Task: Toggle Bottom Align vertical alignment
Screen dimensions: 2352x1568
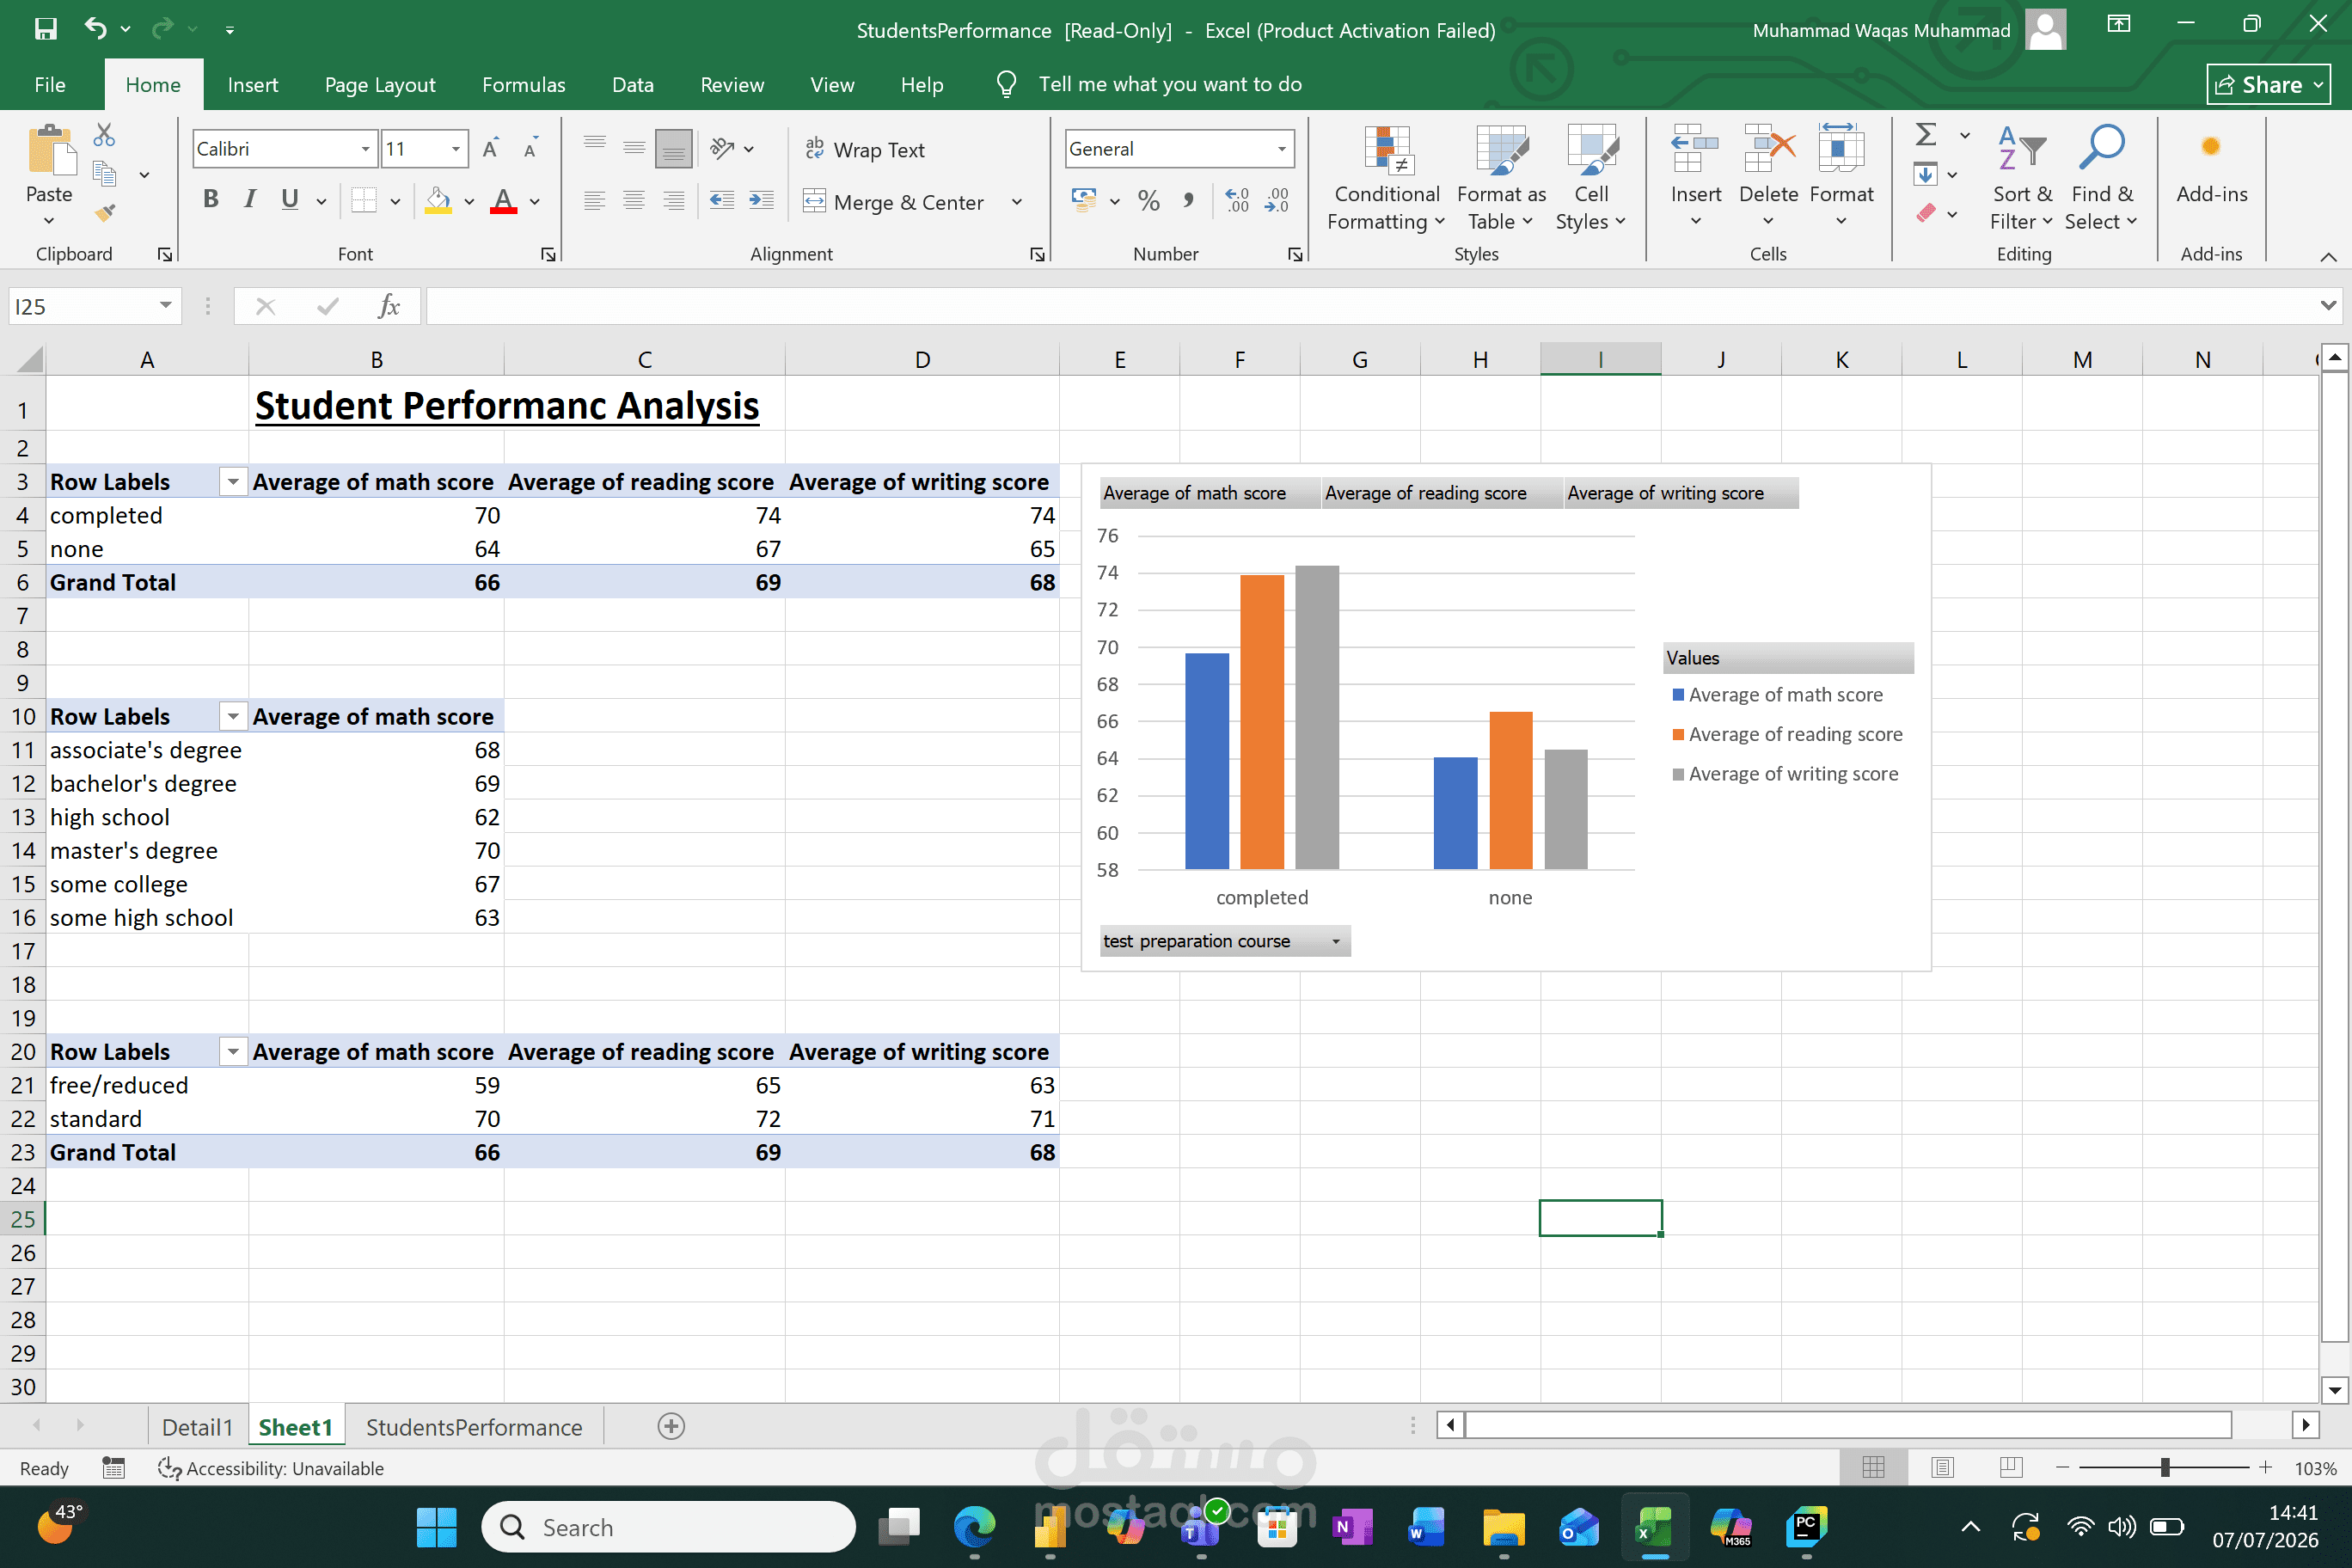Action: 674,149
